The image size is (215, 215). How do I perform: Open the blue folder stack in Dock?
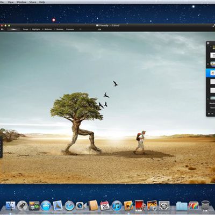pos(182,206)
